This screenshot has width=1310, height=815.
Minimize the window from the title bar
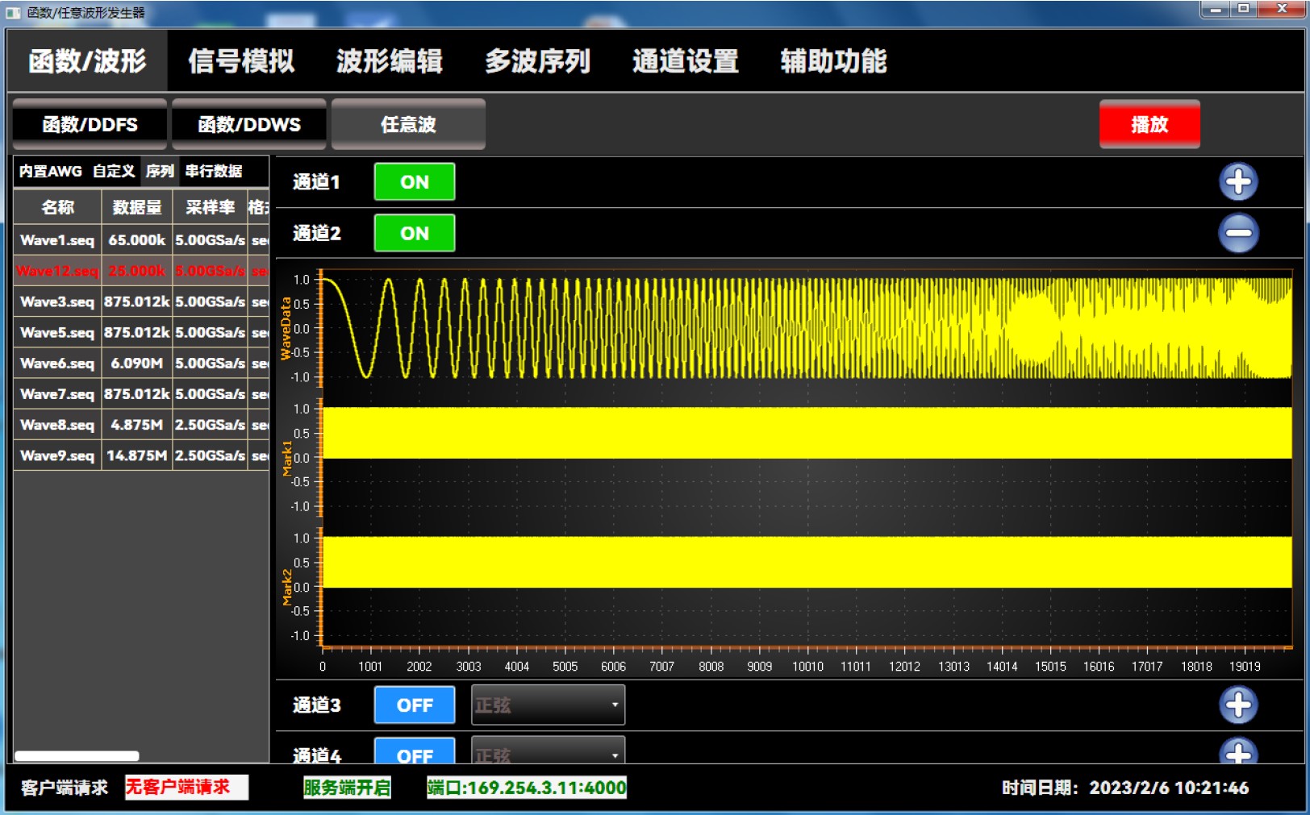pos(1216,9)
